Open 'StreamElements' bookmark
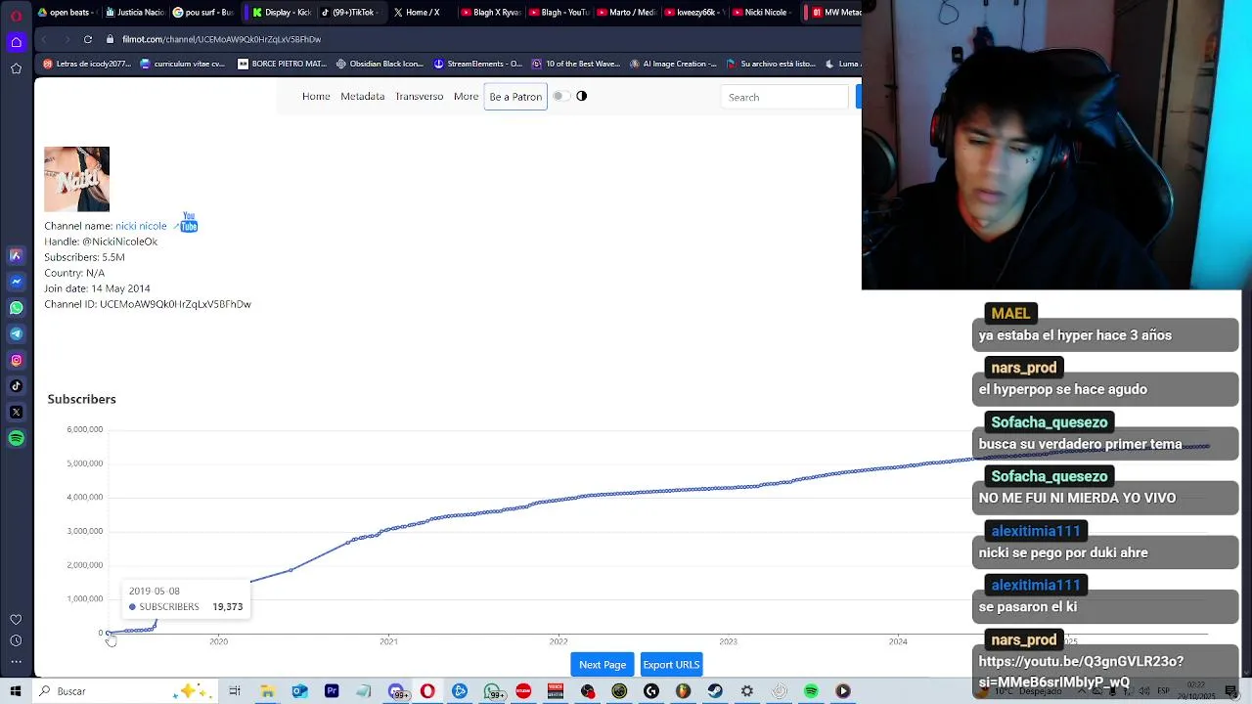 (x=478, y=64)
